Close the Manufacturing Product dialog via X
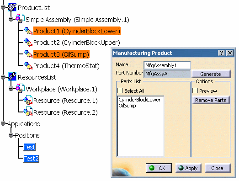 230,53
